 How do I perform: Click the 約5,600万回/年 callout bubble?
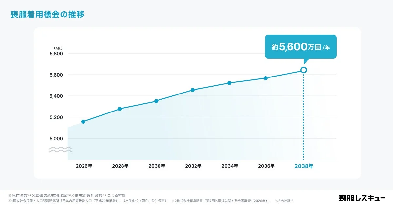click(301, 47)
